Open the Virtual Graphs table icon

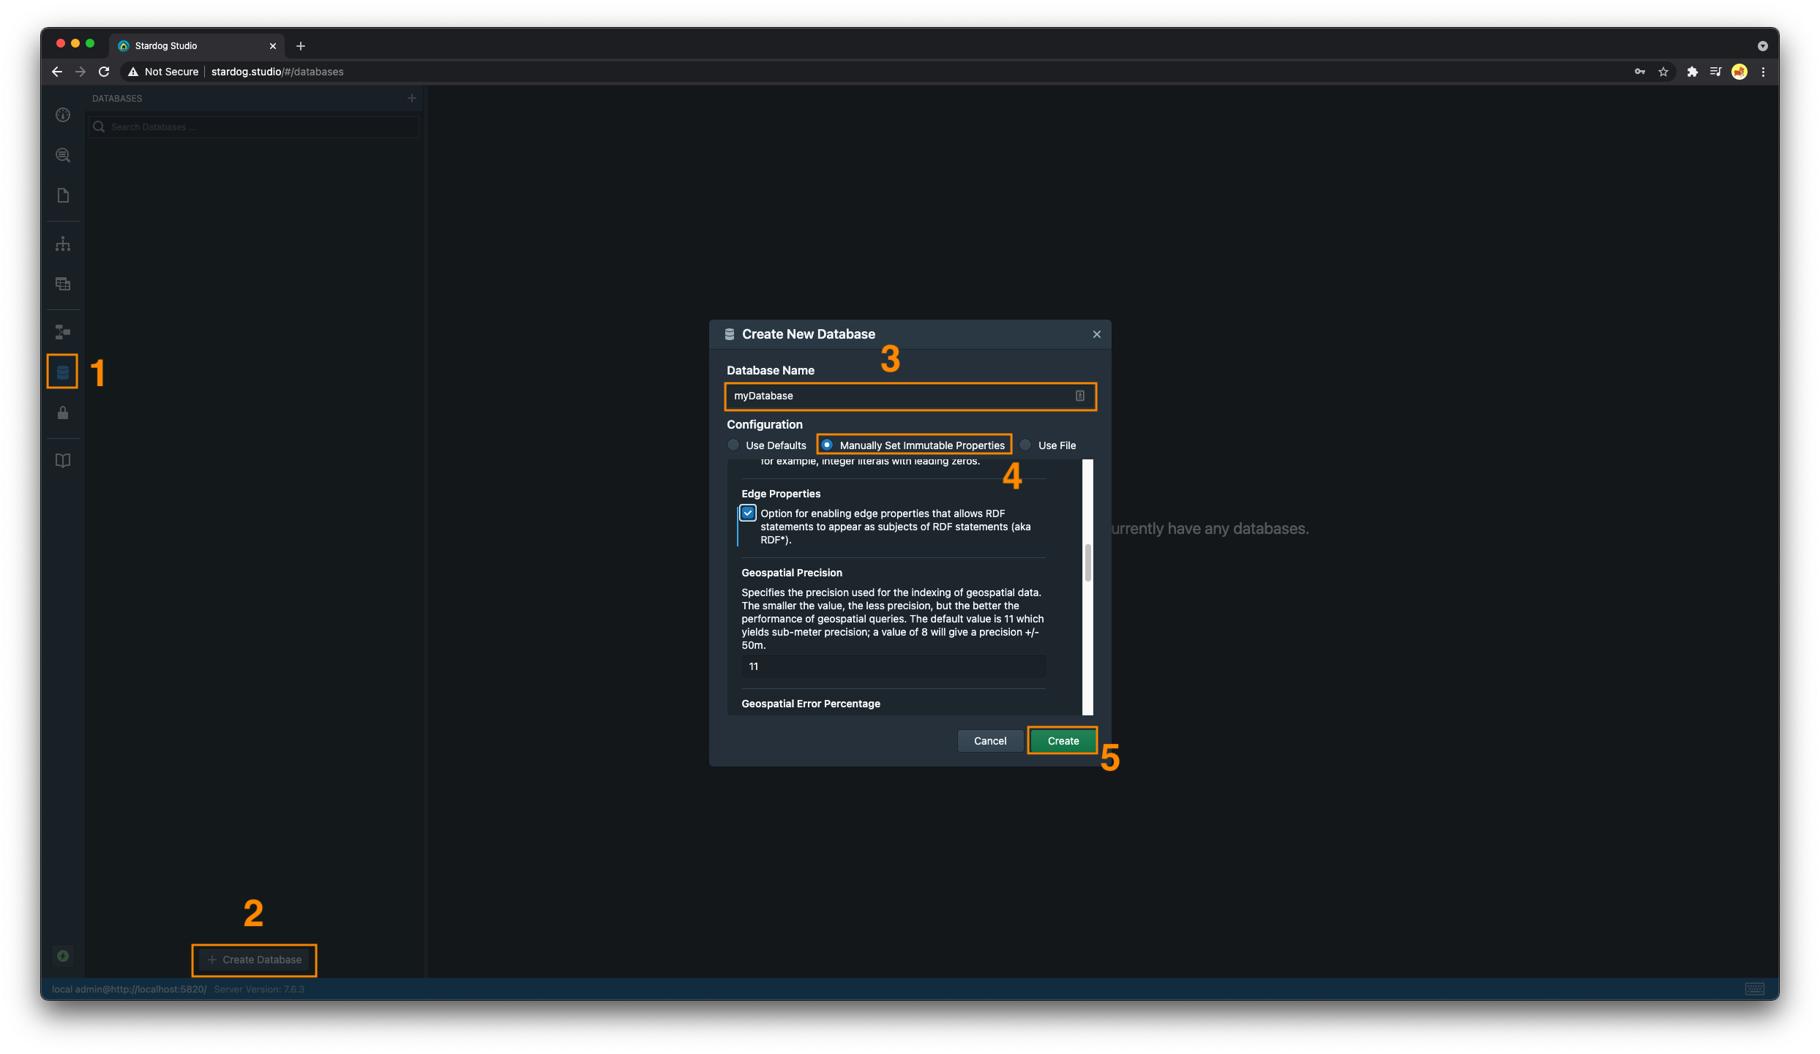tap(63, 284)
